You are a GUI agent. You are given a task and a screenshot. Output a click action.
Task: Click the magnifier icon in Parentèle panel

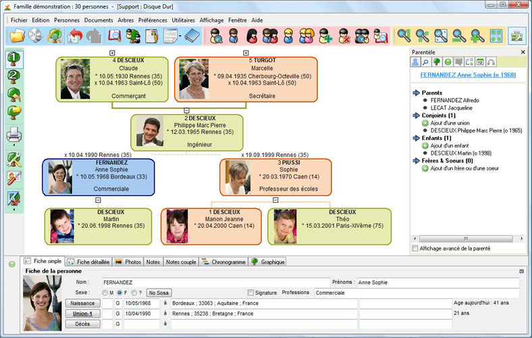pos(425,62)
